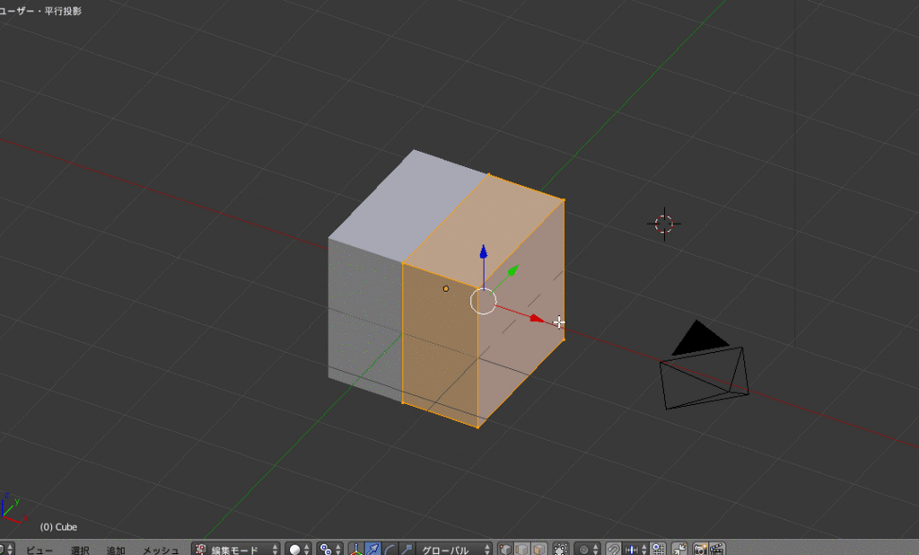Toggle the snap magnet icon
This screenshot has width=919, height=555.
(614, 550)
